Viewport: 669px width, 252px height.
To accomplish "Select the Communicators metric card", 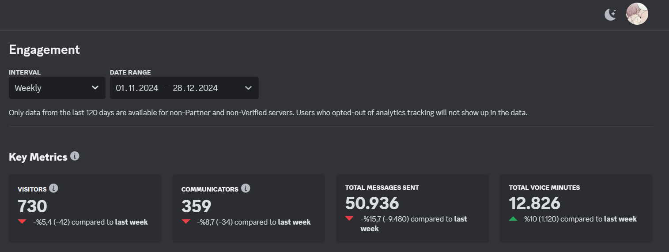I will [x=249, y=208].
